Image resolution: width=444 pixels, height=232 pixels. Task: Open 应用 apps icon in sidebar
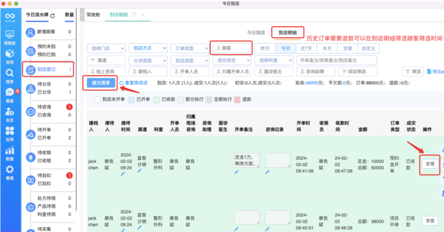coord(9,134)
